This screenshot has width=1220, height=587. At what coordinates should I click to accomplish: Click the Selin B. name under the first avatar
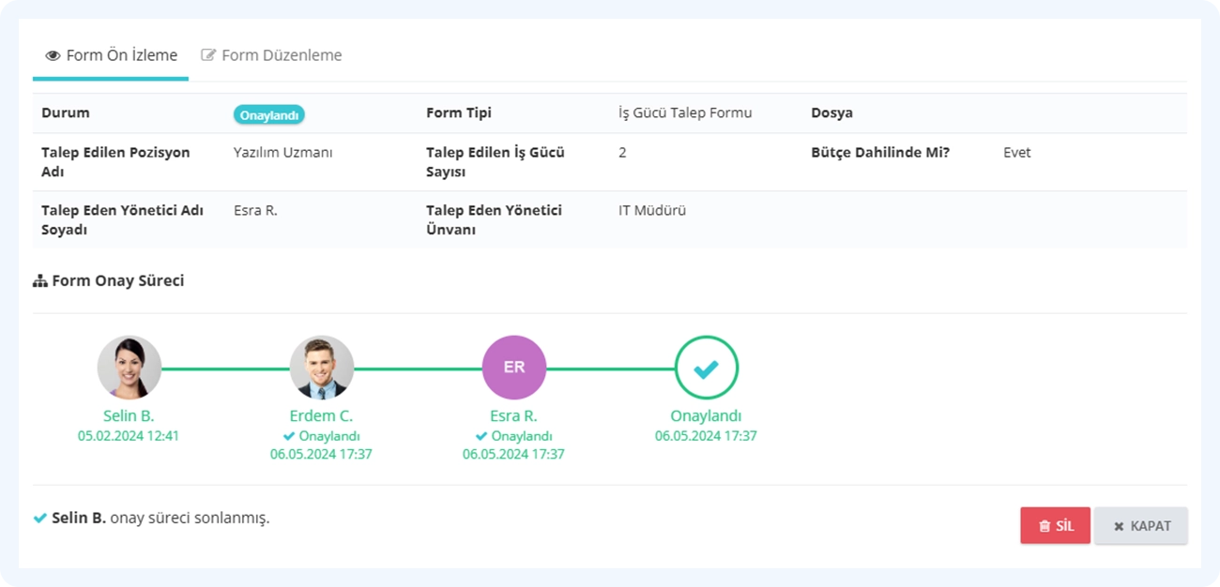point(129,415)
